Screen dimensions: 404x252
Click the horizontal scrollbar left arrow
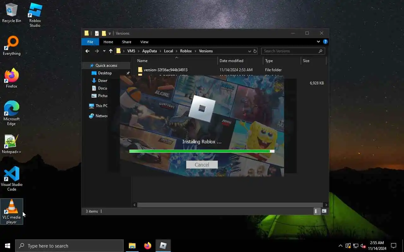click(134, 205)
